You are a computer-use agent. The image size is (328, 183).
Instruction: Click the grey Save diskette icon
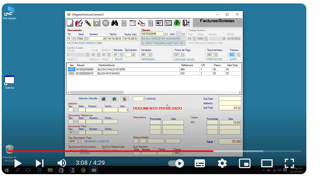(96, 23)
